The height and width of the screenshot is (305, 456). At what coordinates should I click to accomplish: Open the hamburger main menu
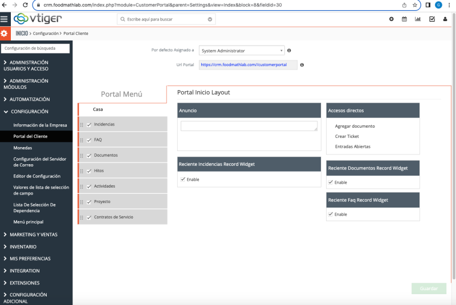(5, 19)
